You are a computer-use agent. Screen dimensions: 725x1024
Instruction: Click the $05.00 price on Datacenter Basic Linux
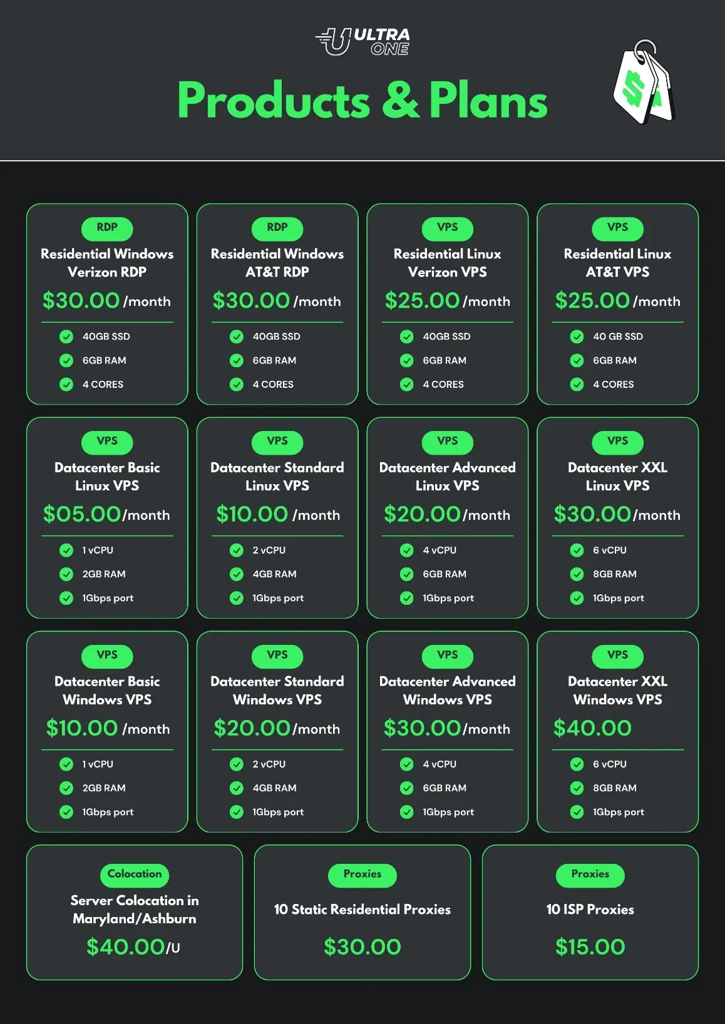(81, 514)
